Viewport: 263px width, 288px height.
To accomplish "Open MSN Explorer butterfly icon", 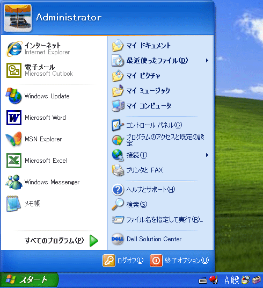I will point(14,139).
